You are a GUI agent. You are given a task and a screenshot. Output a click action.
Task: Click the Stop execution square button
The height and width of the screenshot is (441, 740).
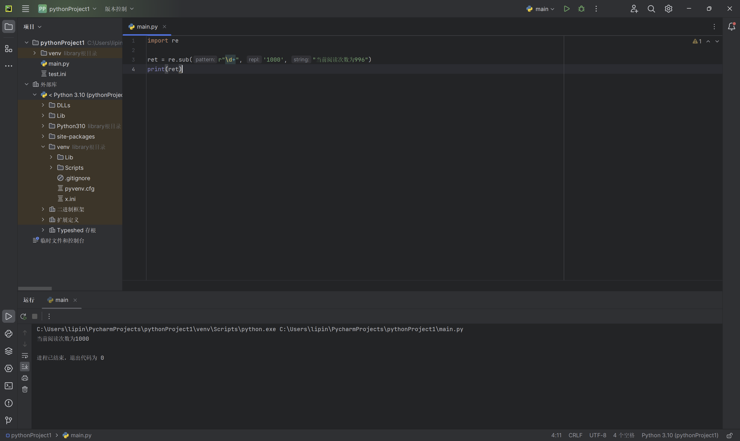coord(35,316)
